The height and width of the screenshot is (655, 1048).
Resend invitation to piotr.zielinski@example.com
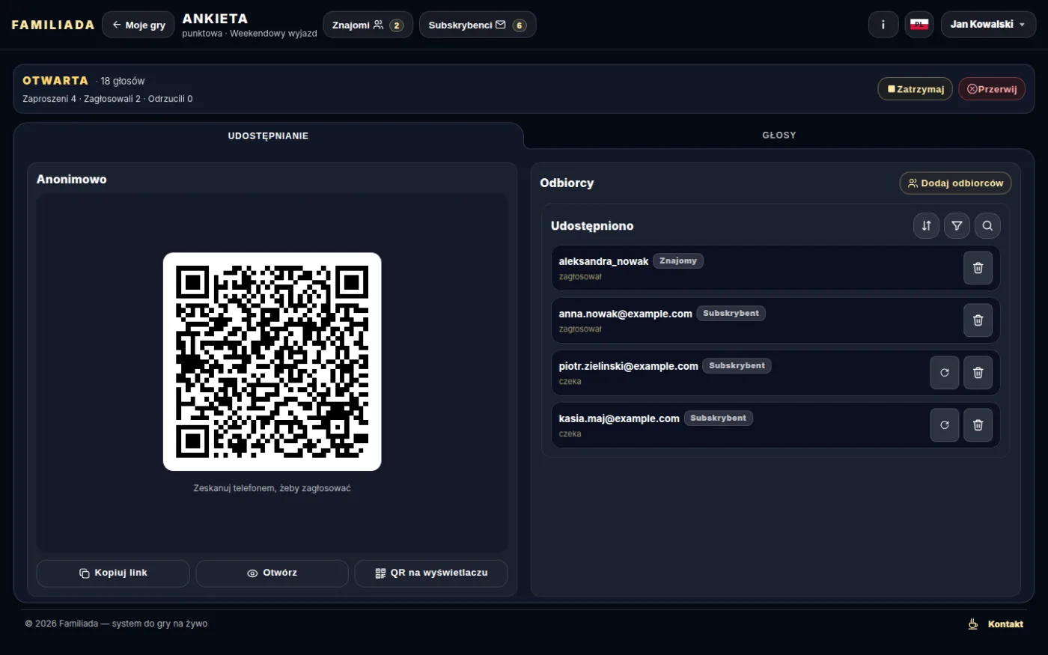click(x=945, y=373)
